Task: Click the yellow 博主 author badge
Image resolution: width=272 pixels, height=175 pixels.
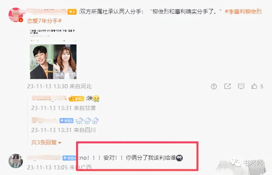Action: click(x=72, y=12)
